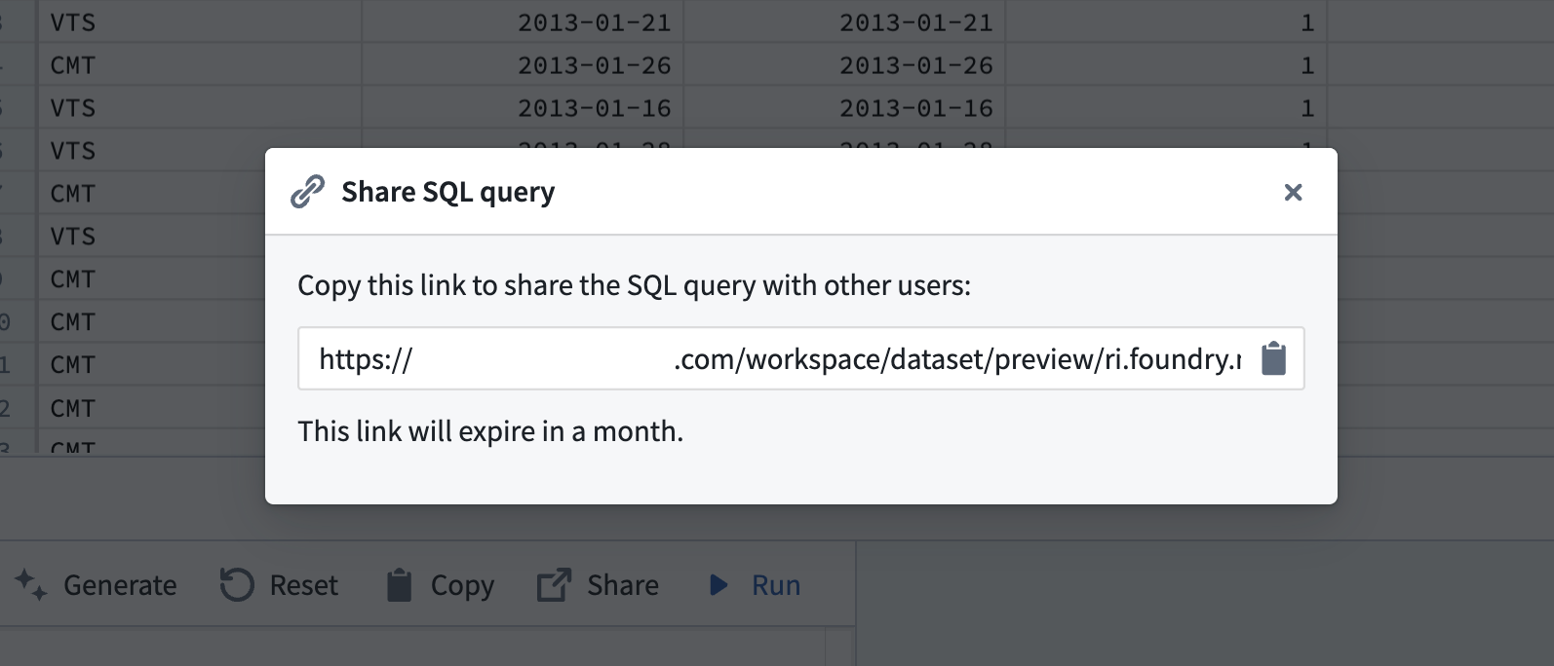Click the chain link icon in dialog header
This screenshot has width=1554, height=666.
307,192
